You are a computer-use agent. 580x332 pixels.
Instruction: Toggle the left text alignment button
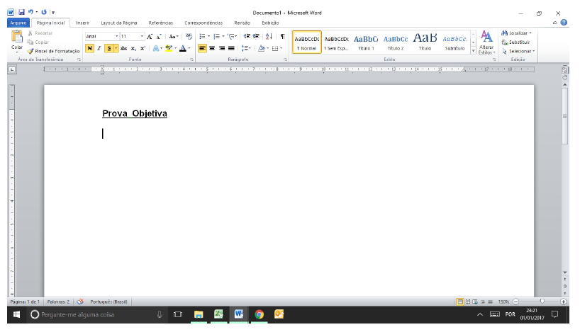click(202, 48)
